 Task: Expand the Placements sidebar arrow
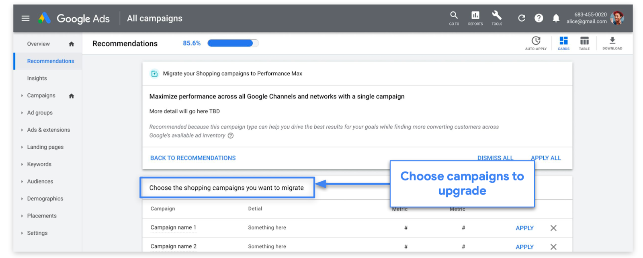22,216
